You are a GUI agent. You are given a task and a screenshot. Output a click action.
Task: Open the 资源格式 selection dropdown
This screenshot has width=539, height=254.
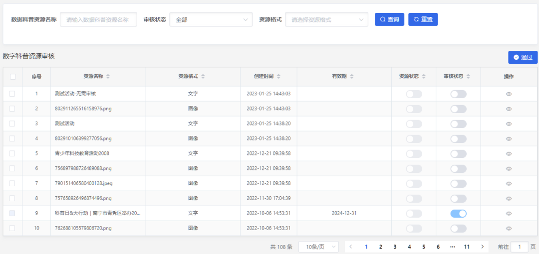click(x=326, y=20)
